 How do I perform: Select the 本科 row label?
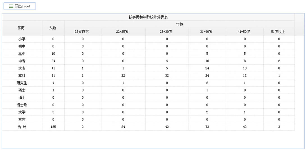[x=22, y=76]
